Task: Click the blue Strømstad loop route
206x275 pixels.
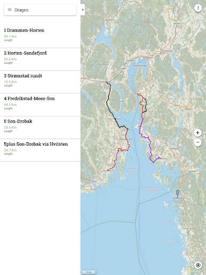Action: (x=178, y=194)
